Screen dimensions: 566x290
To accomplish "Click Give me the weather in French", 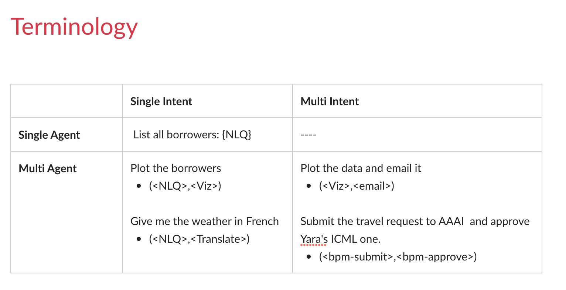I will tap(205, 221).
